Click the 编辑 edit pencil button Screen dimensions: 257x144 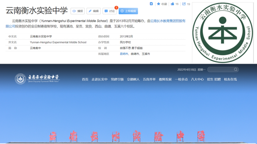point(93,11)
